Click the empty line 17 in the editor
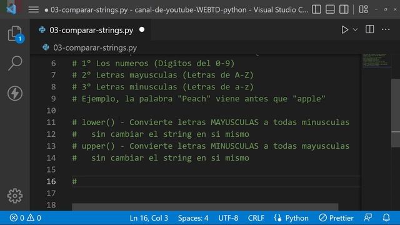The height and width of the screenshot is (225, 400). coord(216,193)
